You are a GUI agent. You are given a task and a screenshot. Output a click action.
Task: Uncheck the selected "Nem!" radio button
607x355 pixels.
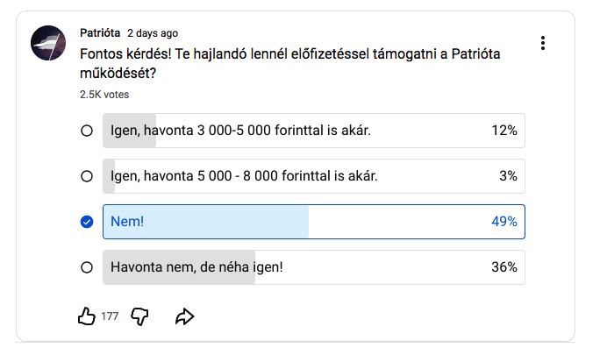(x=87, y=222)
